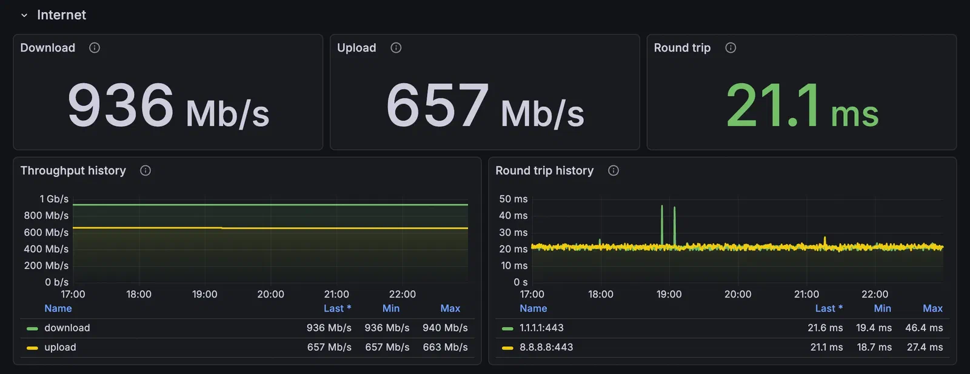970x374 pixels.
Task: Sort Round trip legend by Min
Action: click(x=883, y=309)
